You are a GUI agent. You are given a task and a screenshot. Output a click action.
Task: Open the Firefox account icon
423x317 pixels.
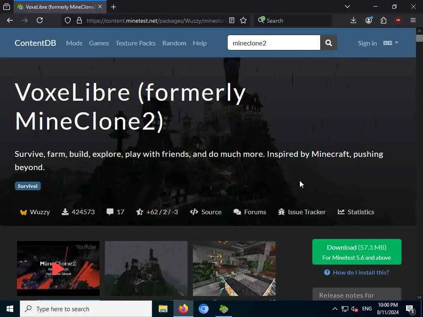369,21
